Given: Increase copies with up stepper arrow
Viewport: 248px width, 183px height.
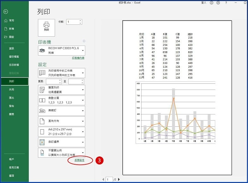Looking at the screenshot, I should pos(80,21).
